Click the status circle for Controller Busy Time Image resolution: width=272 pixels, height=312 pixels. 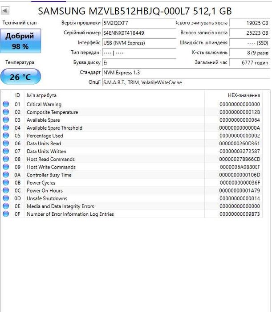(x=6, y=175)
